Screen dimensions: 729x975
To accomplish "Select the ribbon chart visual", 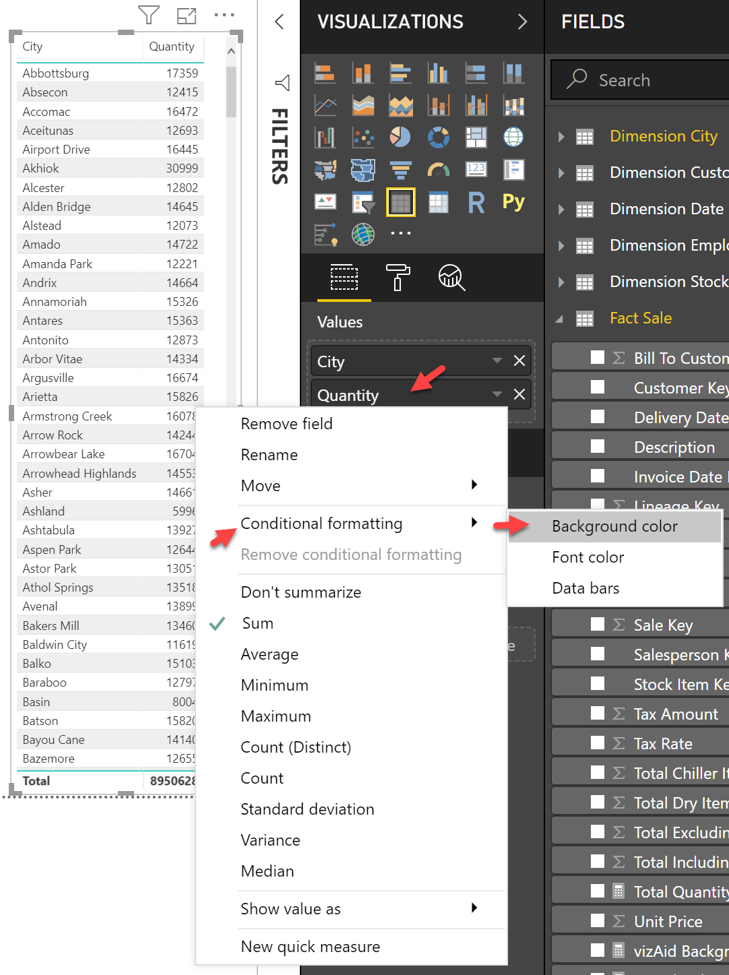I will tap(514, 105).
